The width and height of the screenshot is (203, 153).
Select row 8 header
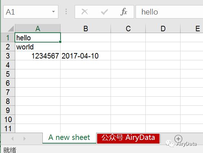coord(8,101)
